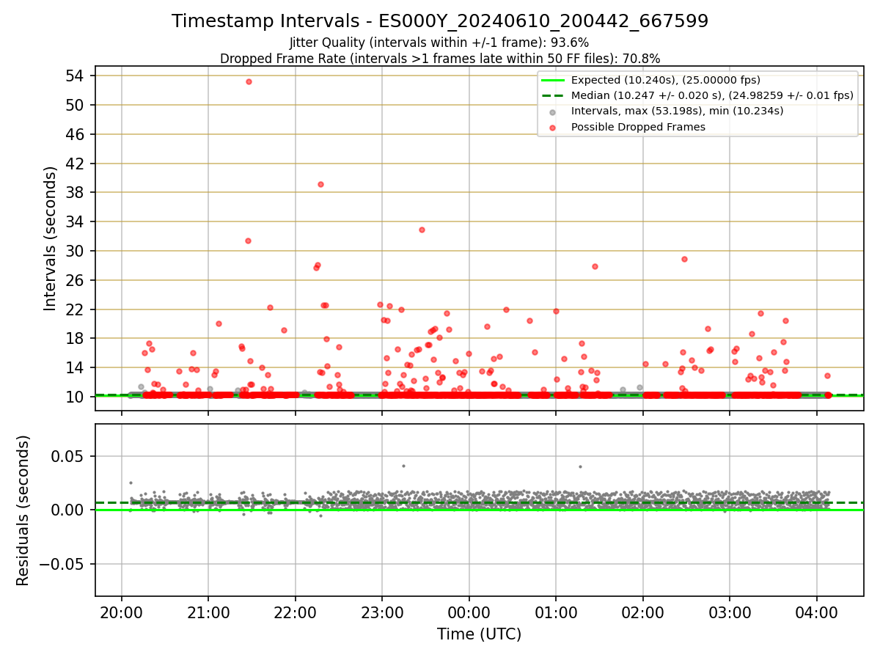Click the '42' tick label on intervals axis

coord(76,164)
